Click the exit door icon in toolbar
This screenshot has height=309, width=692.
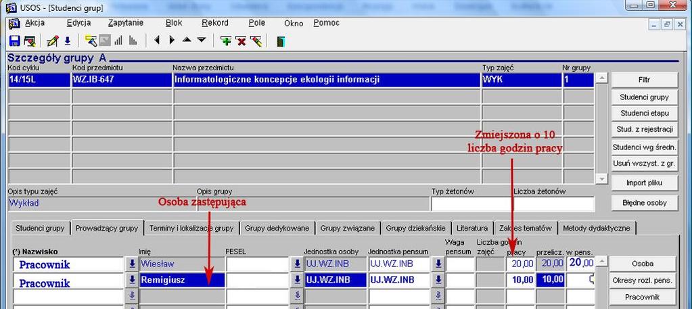[281, 41]
